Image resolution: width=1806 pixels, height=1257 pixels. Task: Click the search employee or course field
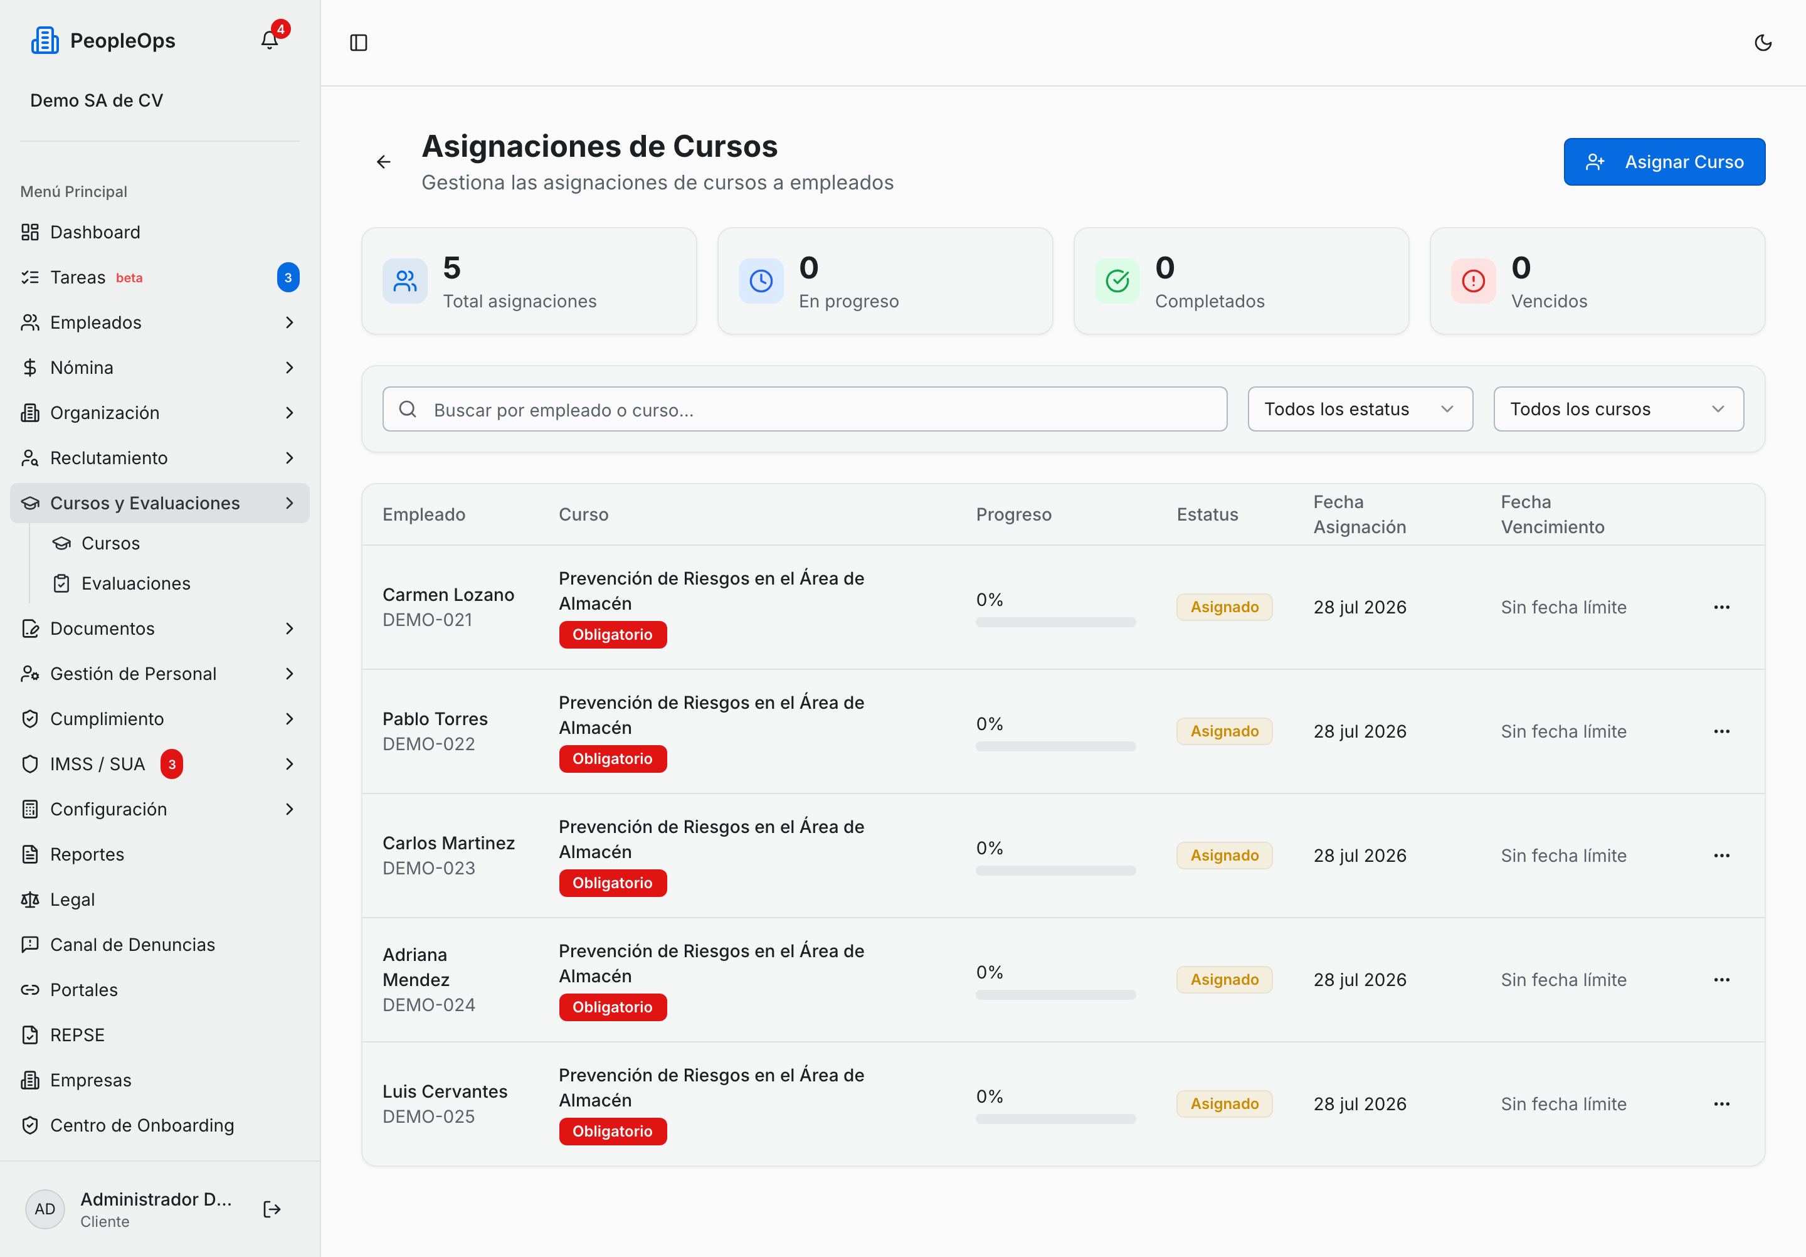coord(805,409)
